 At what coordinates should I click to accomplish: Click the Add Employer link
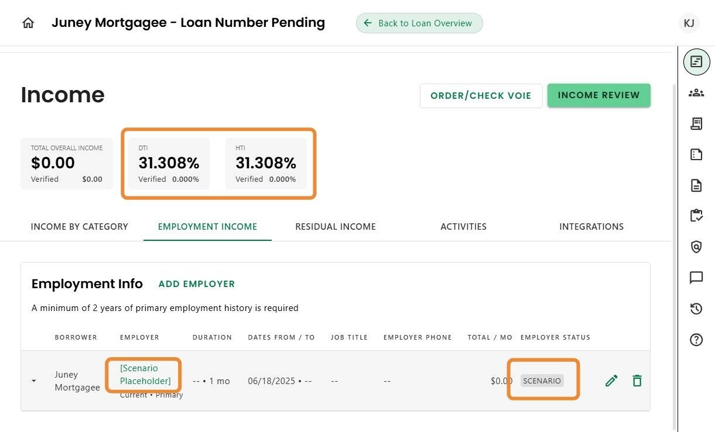point(197,284)
